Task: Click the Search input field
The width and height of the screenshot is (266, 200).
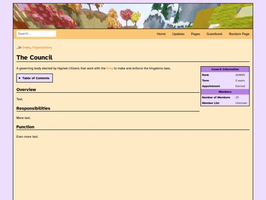Action: click(x=36, y=34)
